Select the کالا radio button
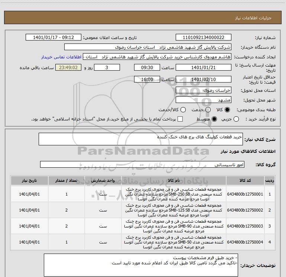Image resolution: width=286 pixels, height=277 pixels. [x=227, y=110]
